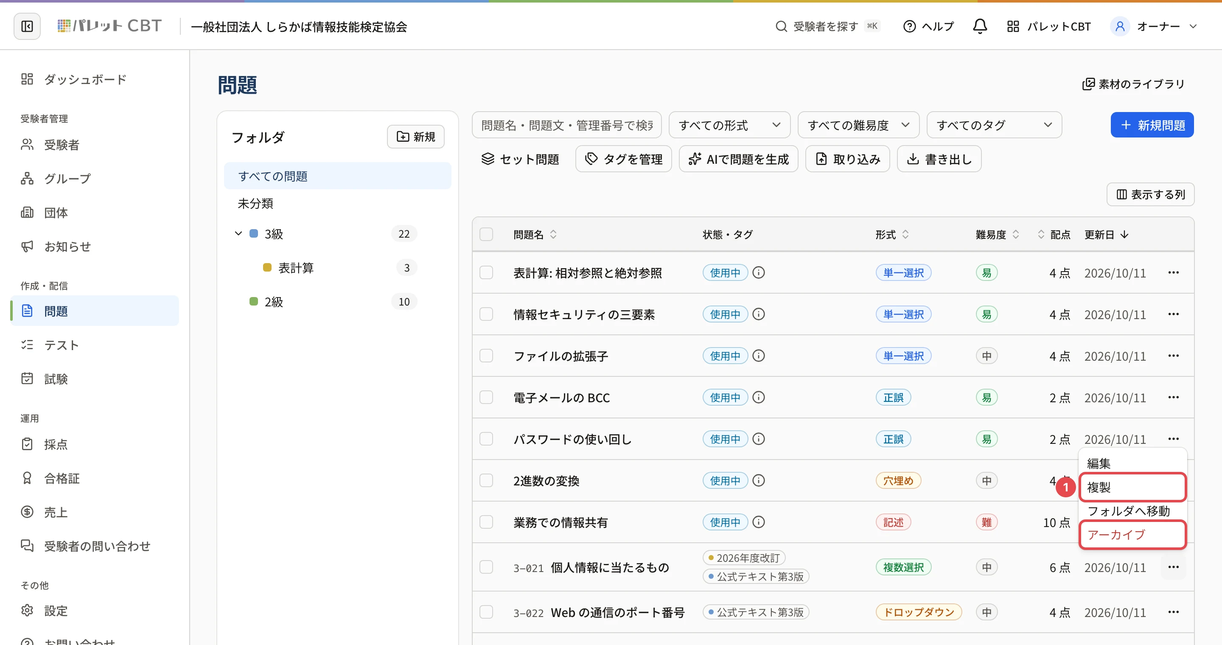This screenshot has width=1222, height=645.
Task: Select 2級 folder with green swatch
Action: [337, 302]
